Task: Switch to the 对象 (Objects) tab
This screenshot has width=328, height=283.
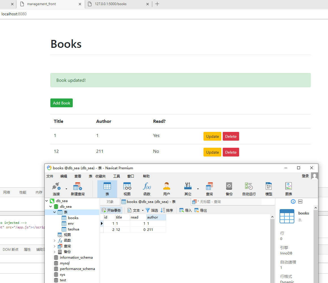Action: coord(110,201)
